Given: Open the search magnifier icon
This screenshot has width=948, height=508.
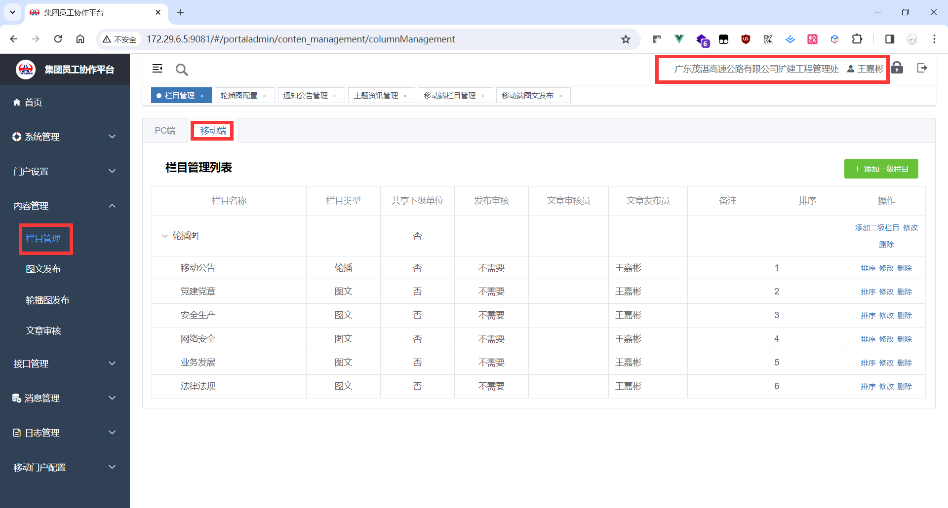Looking at the screenshot, I should tap(182, 70).
